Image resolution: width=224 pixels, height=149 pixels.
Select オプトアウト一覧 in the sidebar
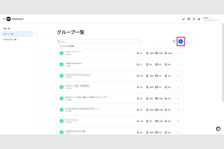(x=10, y=39)
